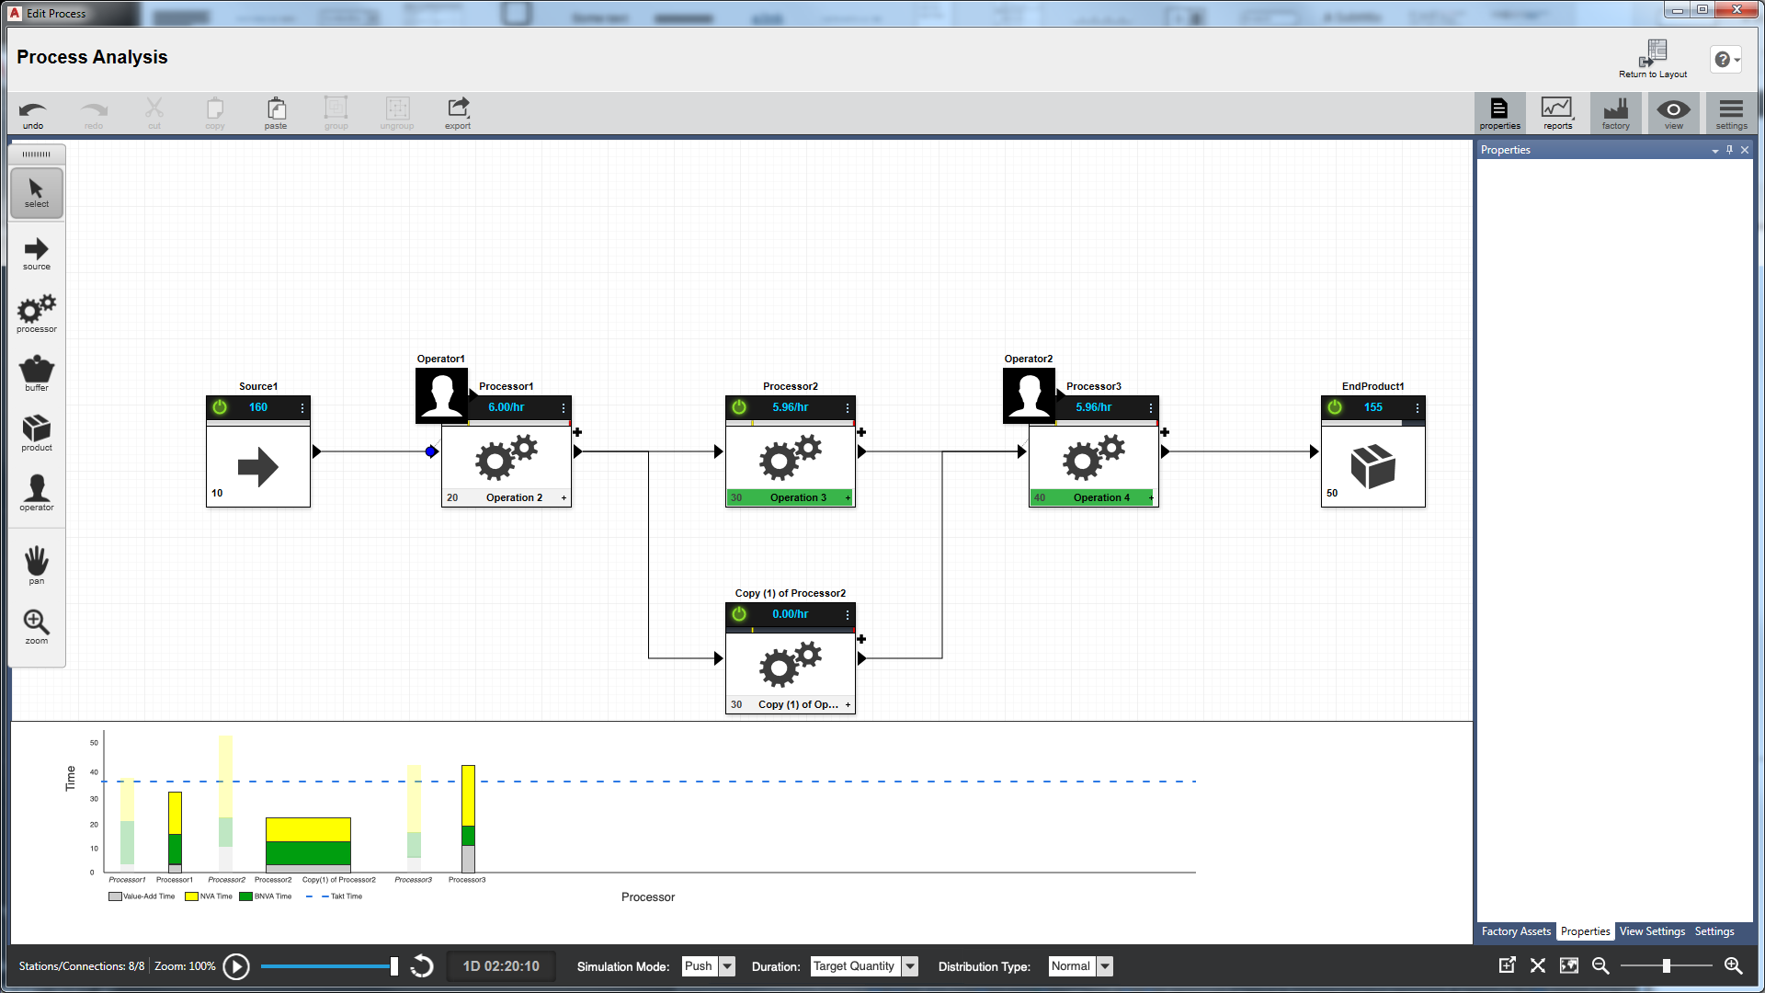1765x993 pixels.
Task: Activate the zoom magnifier tool
Action: (37, 626)
